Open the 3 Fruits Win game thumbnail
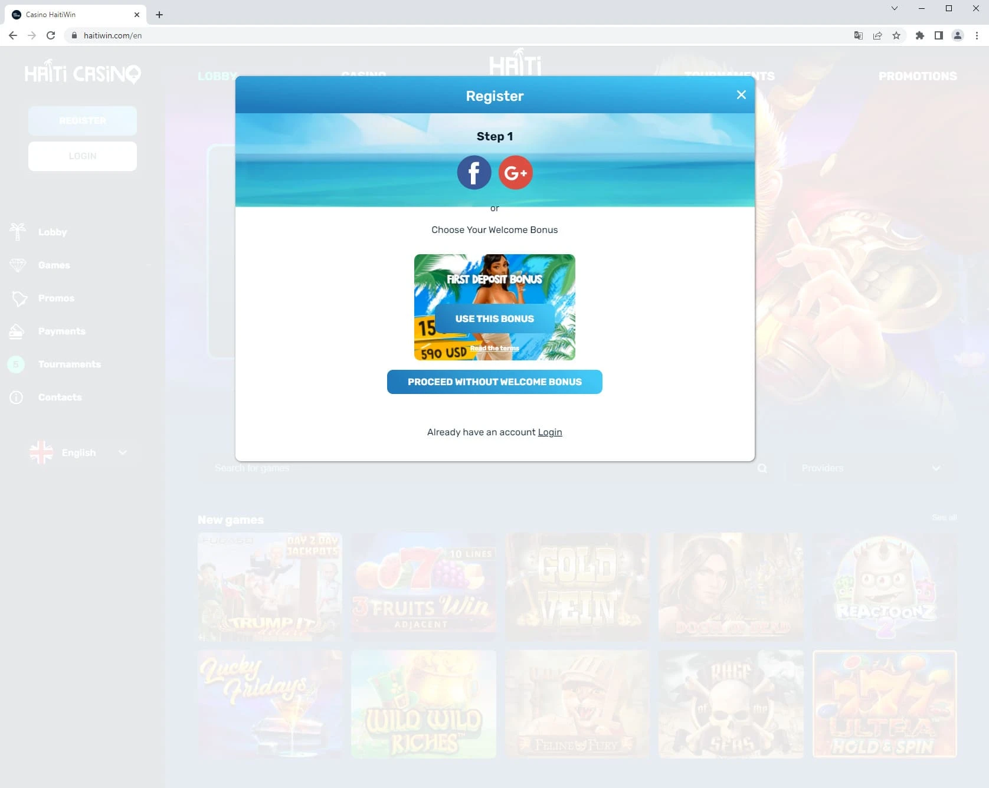Image resolution: width=989 pixels, height=788 pixels. 423,587
